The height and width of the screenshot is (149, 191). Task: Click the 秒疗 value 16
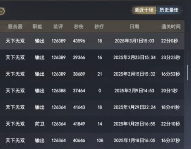(100, 57)
